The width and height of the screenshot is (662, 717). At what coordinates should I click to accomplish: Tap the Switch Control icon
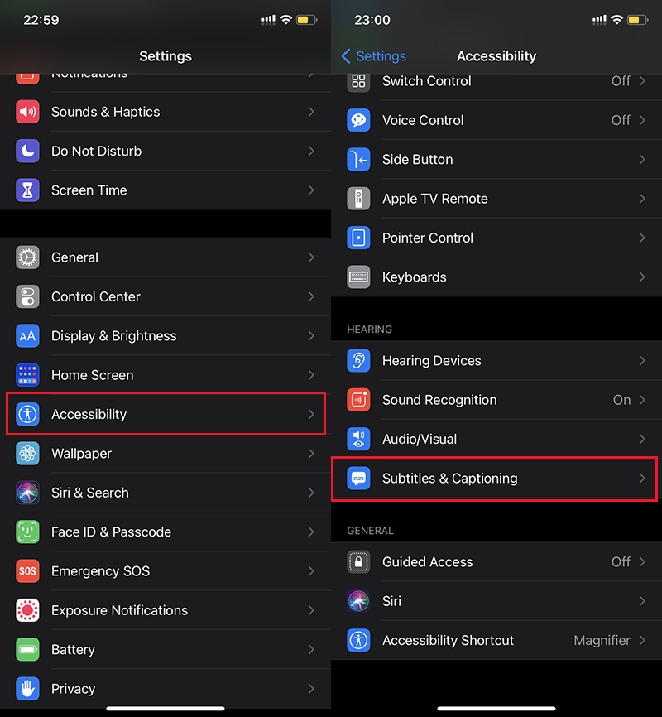pos(358,81)
